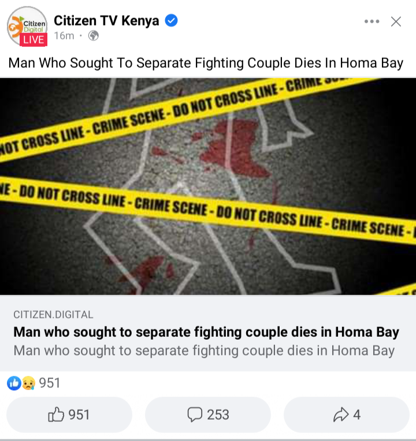Click the 16m timestamp
This screenshot has width=416, height=441.
64,36
